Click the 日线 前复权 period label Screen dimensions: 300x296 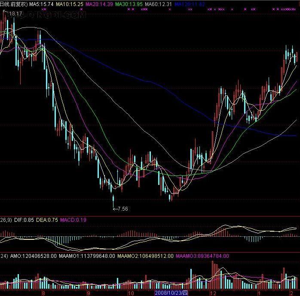click(x=14, y=4)
